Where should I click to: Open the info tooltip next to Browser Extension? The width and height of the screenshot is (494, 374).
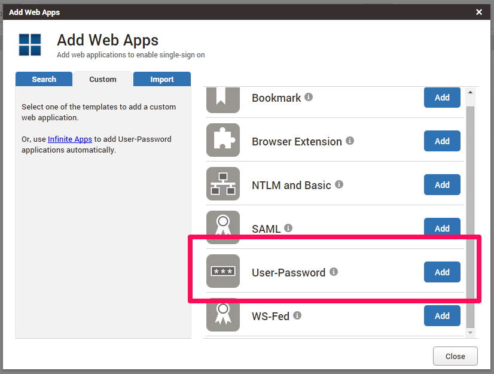pos(350,141)
